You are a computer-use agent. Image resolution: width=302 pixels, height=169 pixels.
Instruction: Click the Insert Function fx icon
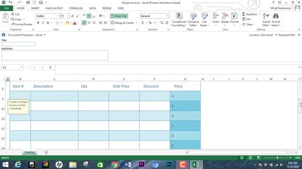pyautogui.click(x=50, y=68)
